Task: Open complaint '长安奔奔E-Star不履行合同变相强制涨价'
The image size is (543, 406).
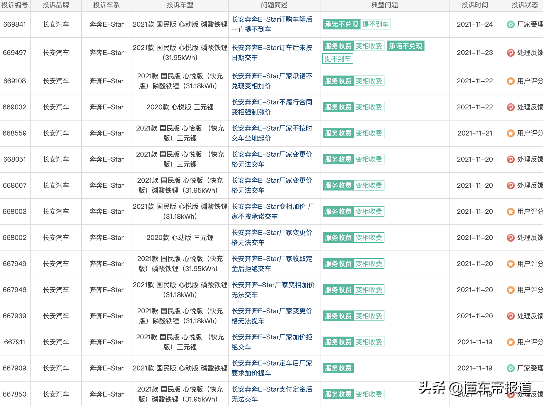Action: tap(272, 107)
